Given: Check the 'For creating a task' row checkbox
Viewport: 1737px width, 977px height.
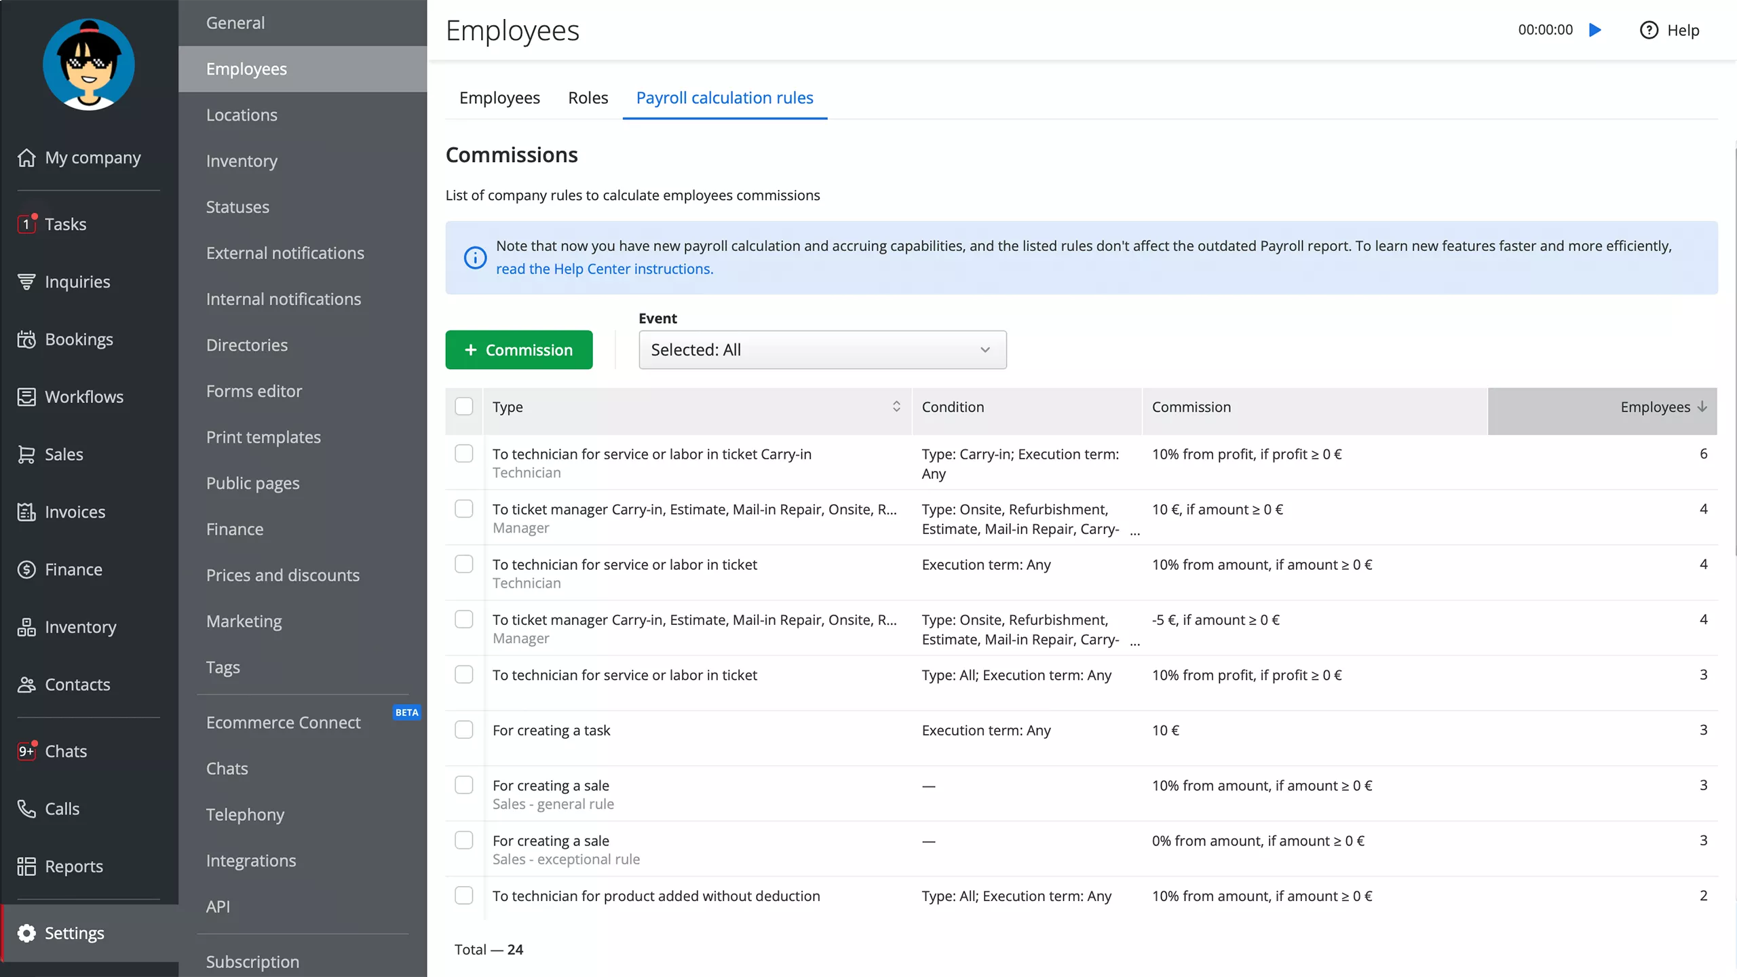Looking at the screenshot, I should click(464, 730).
